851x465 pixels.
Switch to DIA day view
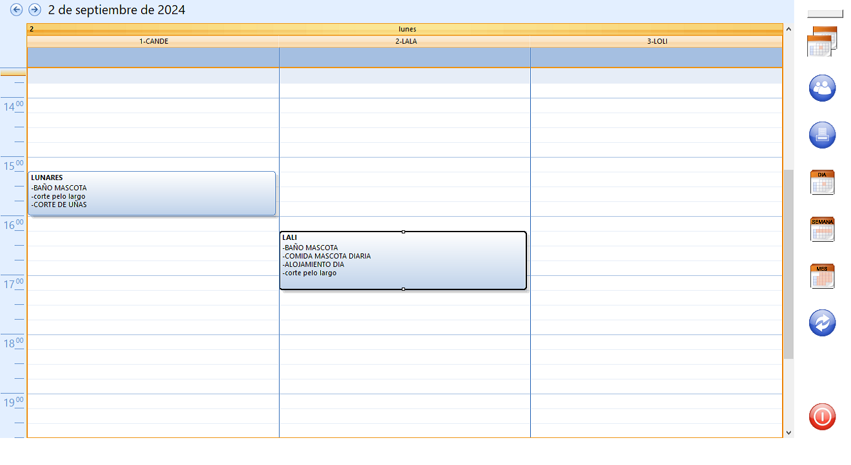click(822, 183)
